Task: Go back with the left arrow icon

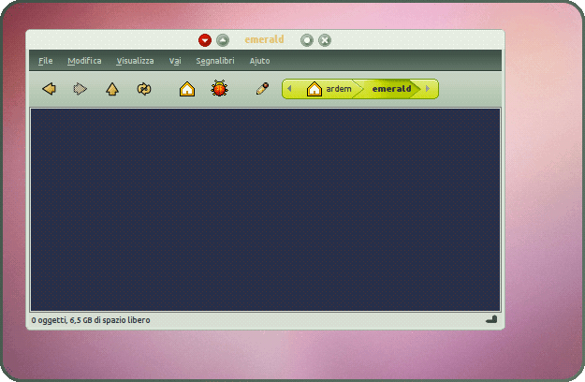Action: 50,89
